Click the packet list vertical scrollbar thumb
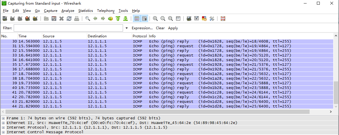This screenshot has height=135, width=339. pos(336,92)
